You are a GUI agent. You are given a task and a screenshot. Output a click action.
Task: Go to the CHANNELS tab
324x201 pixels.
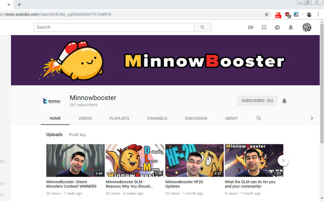tap(157, 119)
